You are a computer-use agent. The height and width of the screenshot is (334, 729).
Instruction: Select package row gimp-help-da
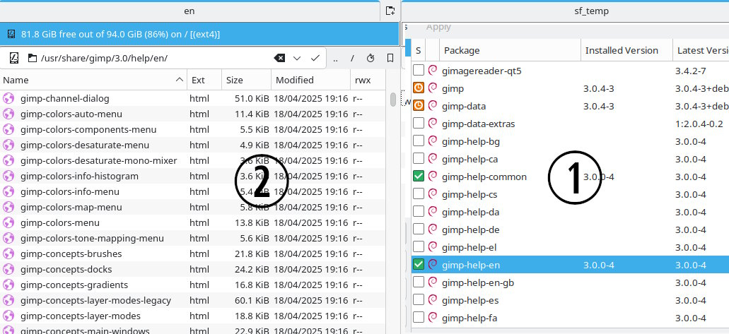point(570,212)
